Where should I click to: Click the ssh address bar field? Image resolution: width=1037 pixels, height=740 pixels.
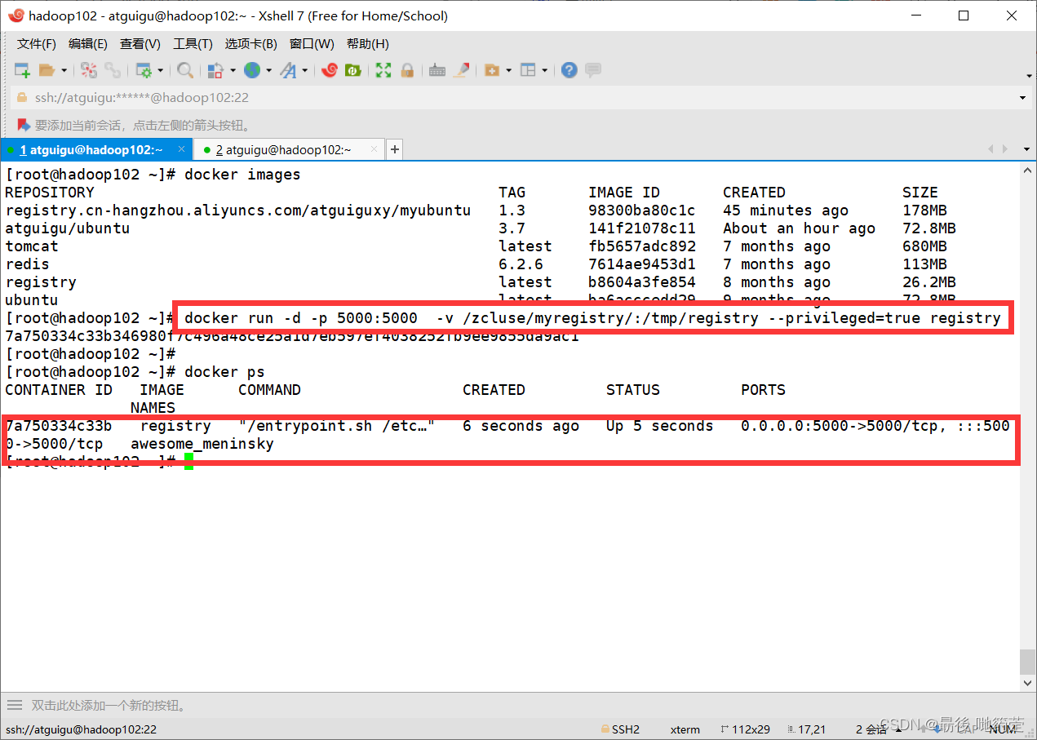518,98
